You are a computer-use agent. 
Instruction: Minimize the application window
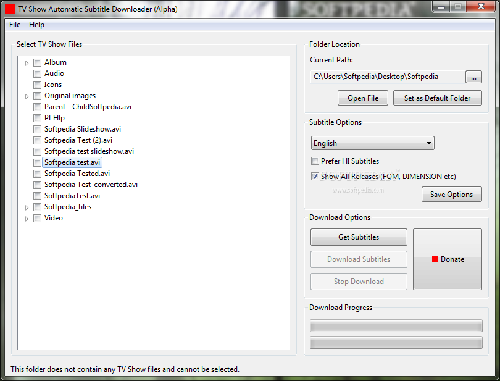pos(441,6)
